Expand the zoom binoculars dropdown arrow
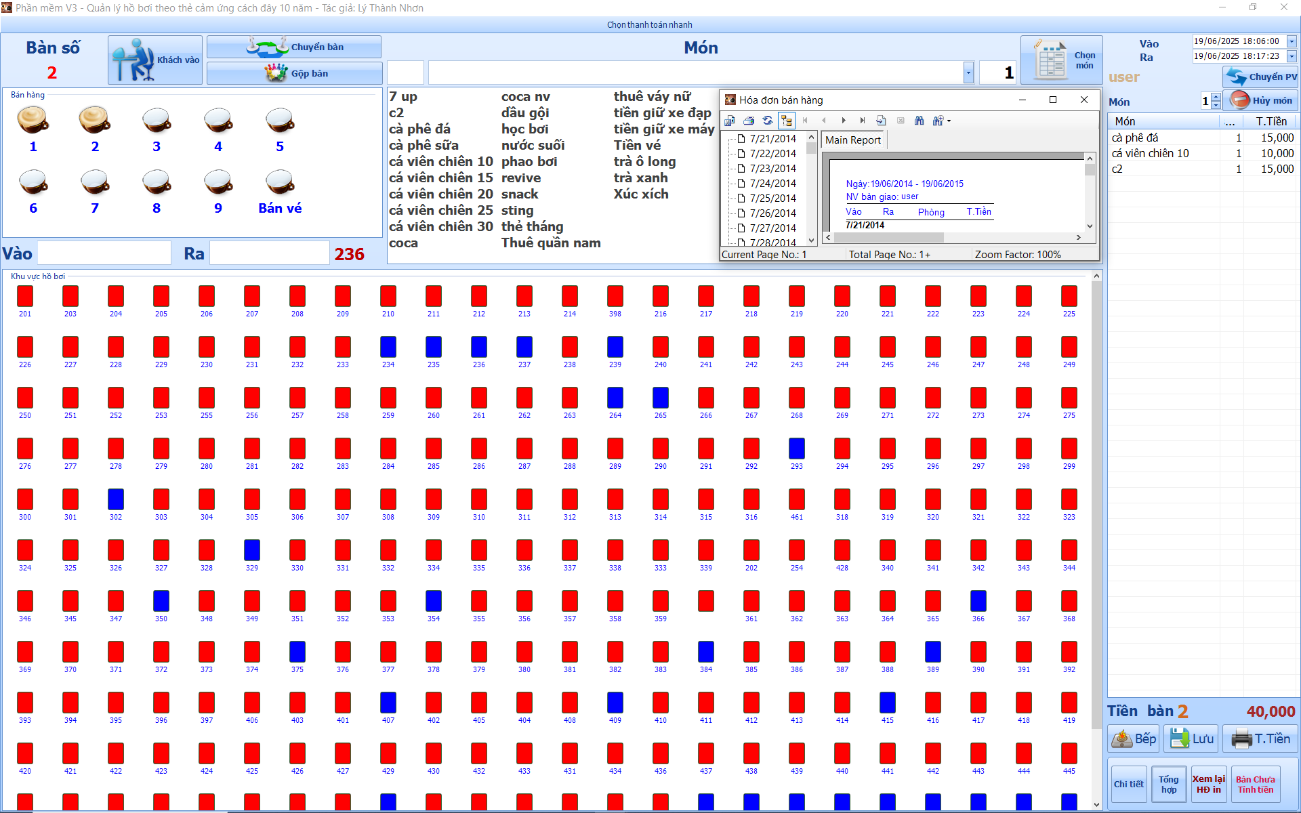This screenshot has height=813, width=1301. click(x=949, y=121)
